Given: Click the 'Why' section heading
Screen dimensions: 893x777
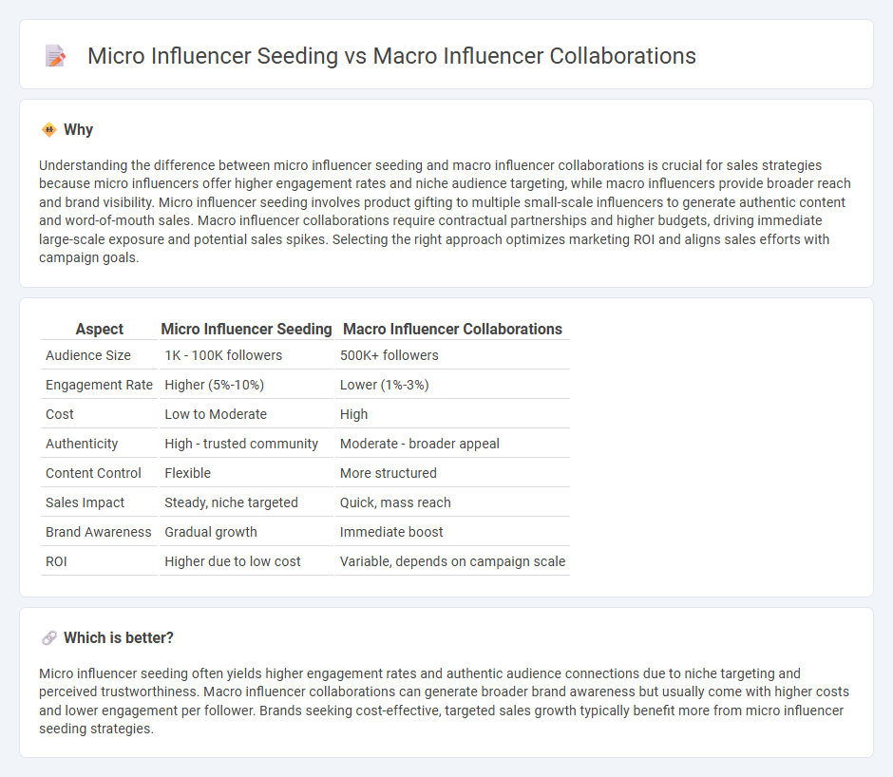Looking at the screenshot, I should tap(78, 130).
